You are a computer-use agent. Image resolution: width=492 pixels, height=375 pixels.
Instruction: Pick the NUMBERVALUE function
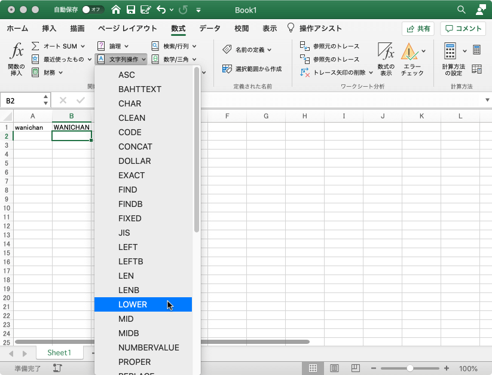[143, 347]
